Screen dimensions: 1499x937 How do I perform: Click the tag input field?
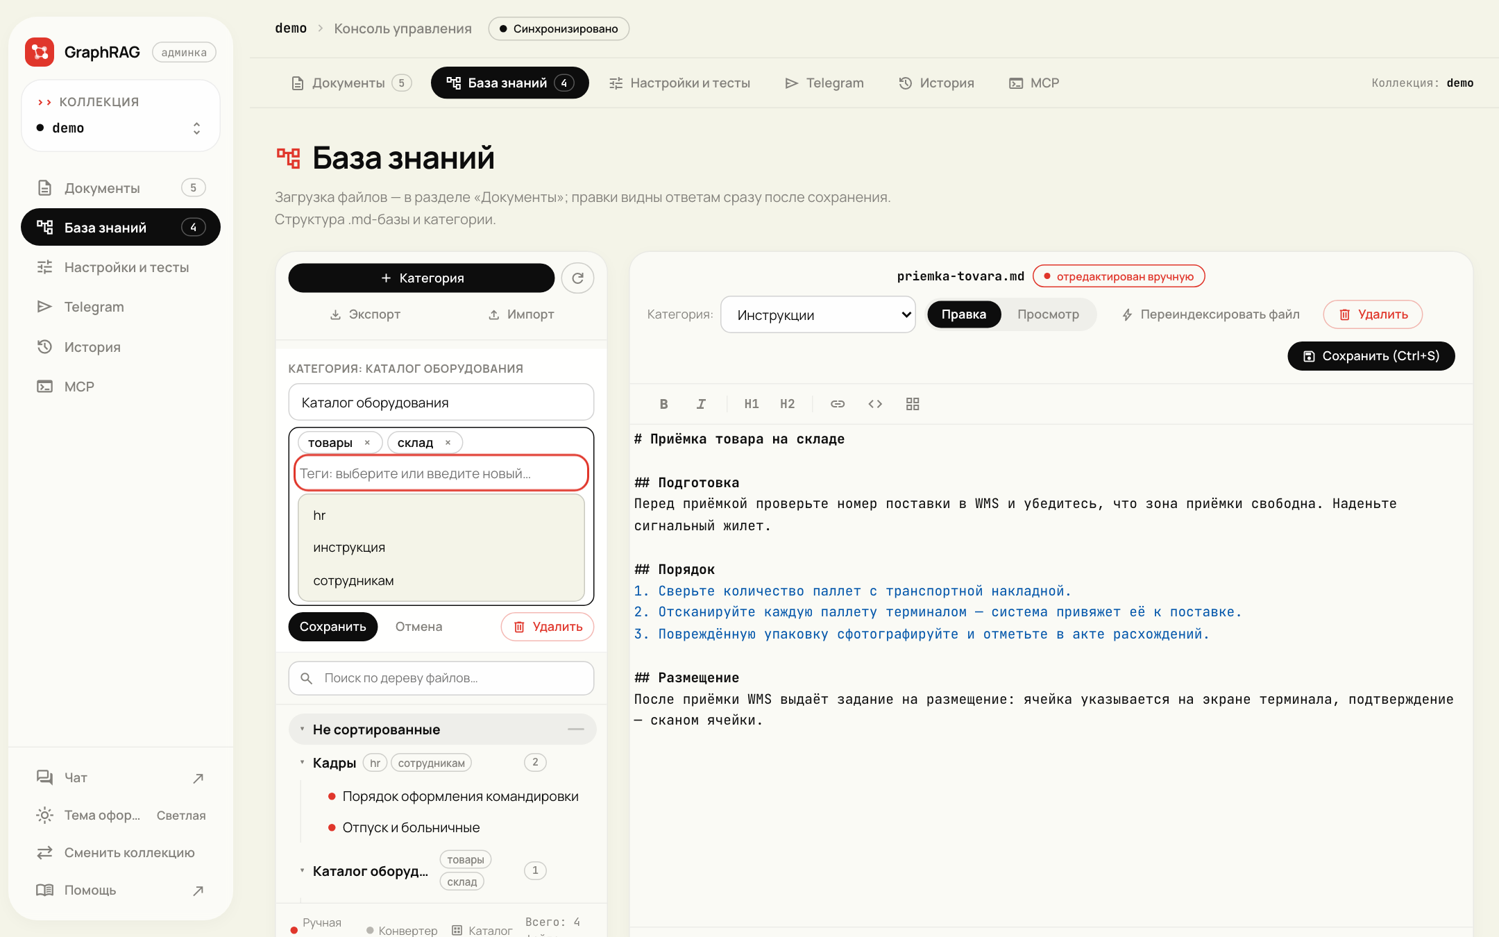point(441,473)
